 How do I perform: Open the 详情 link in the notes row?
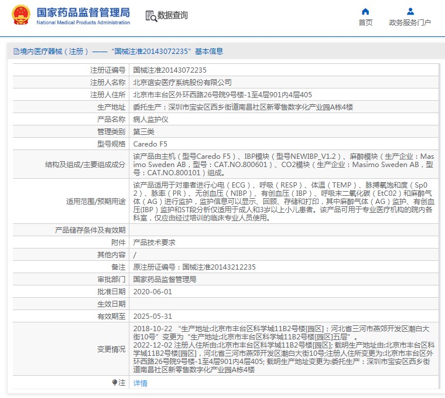[x=141, y=383]
